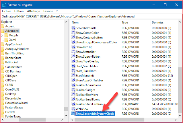Select the AutoplayHandlers key
The width and height of the screenshot is (183, 123).
[17, 49]
